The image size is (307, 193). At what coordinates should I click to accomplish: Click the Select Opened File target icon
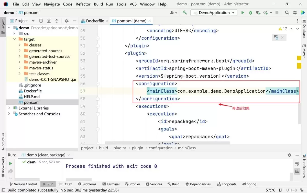[41, 21]
